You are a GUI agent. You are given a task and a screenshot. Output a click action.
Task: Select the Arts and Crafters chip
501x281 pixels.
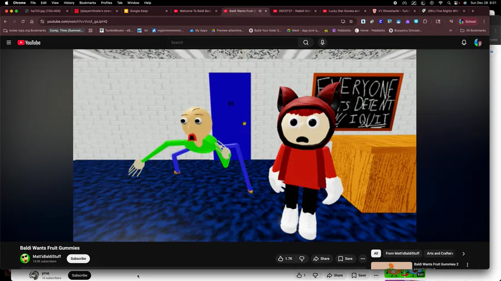(x=440, y=253)
